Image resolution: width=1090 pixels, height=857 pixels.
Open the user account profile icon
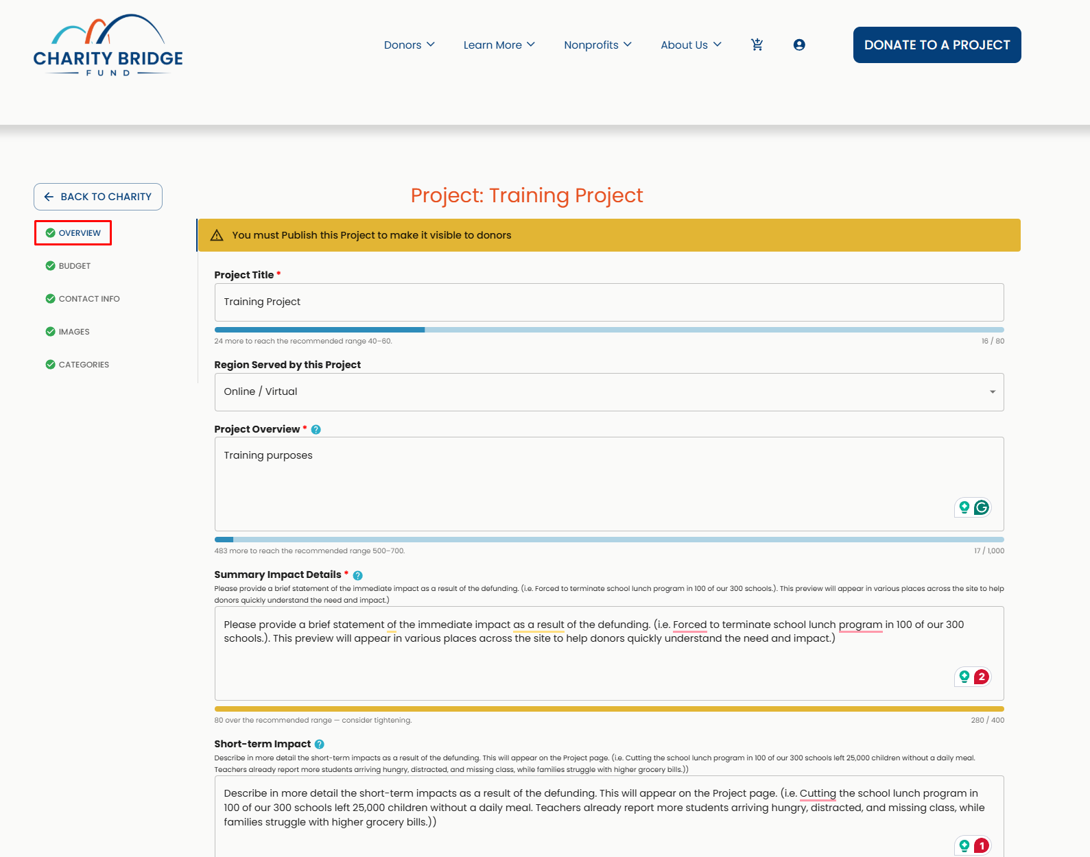pos(799,45)
